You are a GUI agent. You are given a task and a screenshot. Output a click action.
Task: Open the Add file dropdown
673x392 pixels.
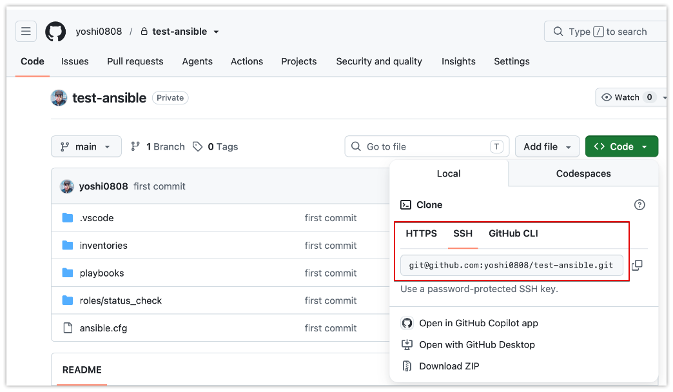tap(547, 146)
